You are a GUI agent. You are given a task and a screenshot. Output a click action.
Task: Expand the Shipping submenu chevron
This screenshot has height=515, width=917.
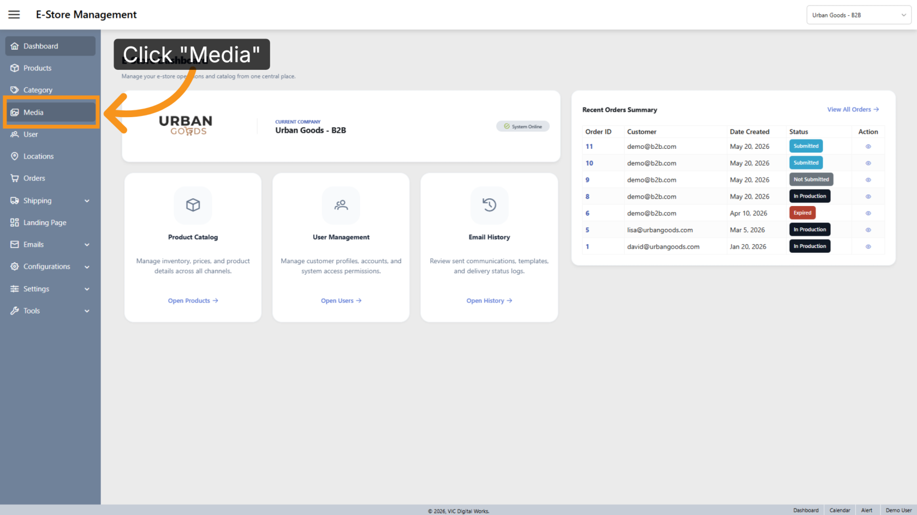coord(87,201)
